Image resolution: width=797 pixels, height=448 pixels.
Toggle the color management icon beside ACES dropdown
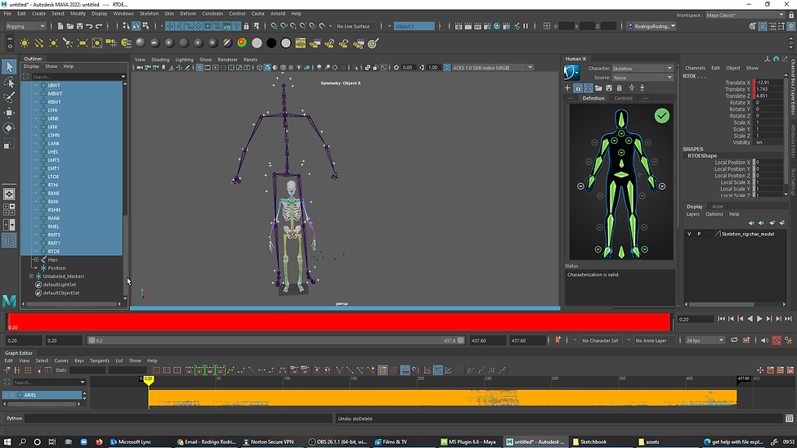[x=447, y=68]
